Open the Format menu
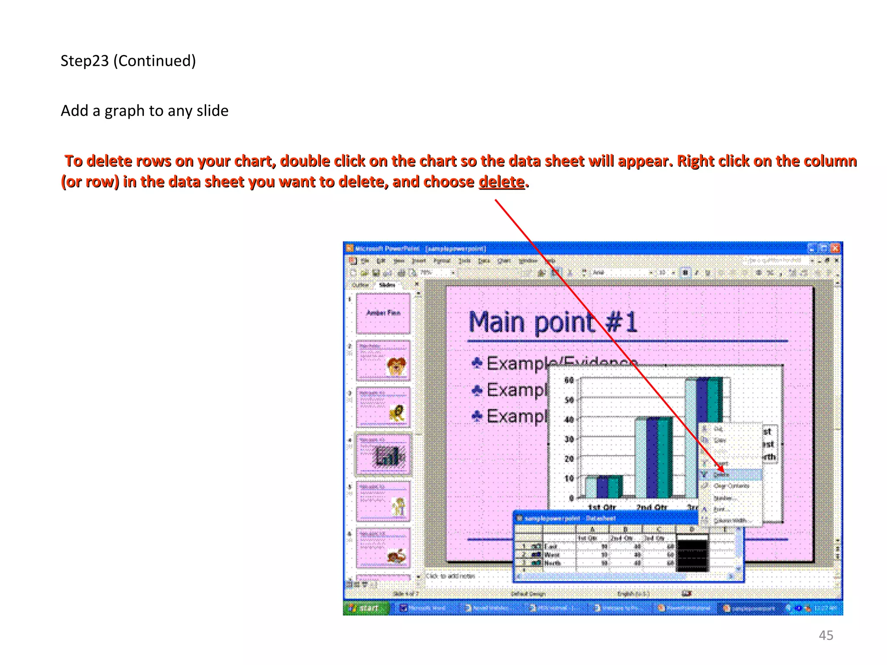 (442, 261)
